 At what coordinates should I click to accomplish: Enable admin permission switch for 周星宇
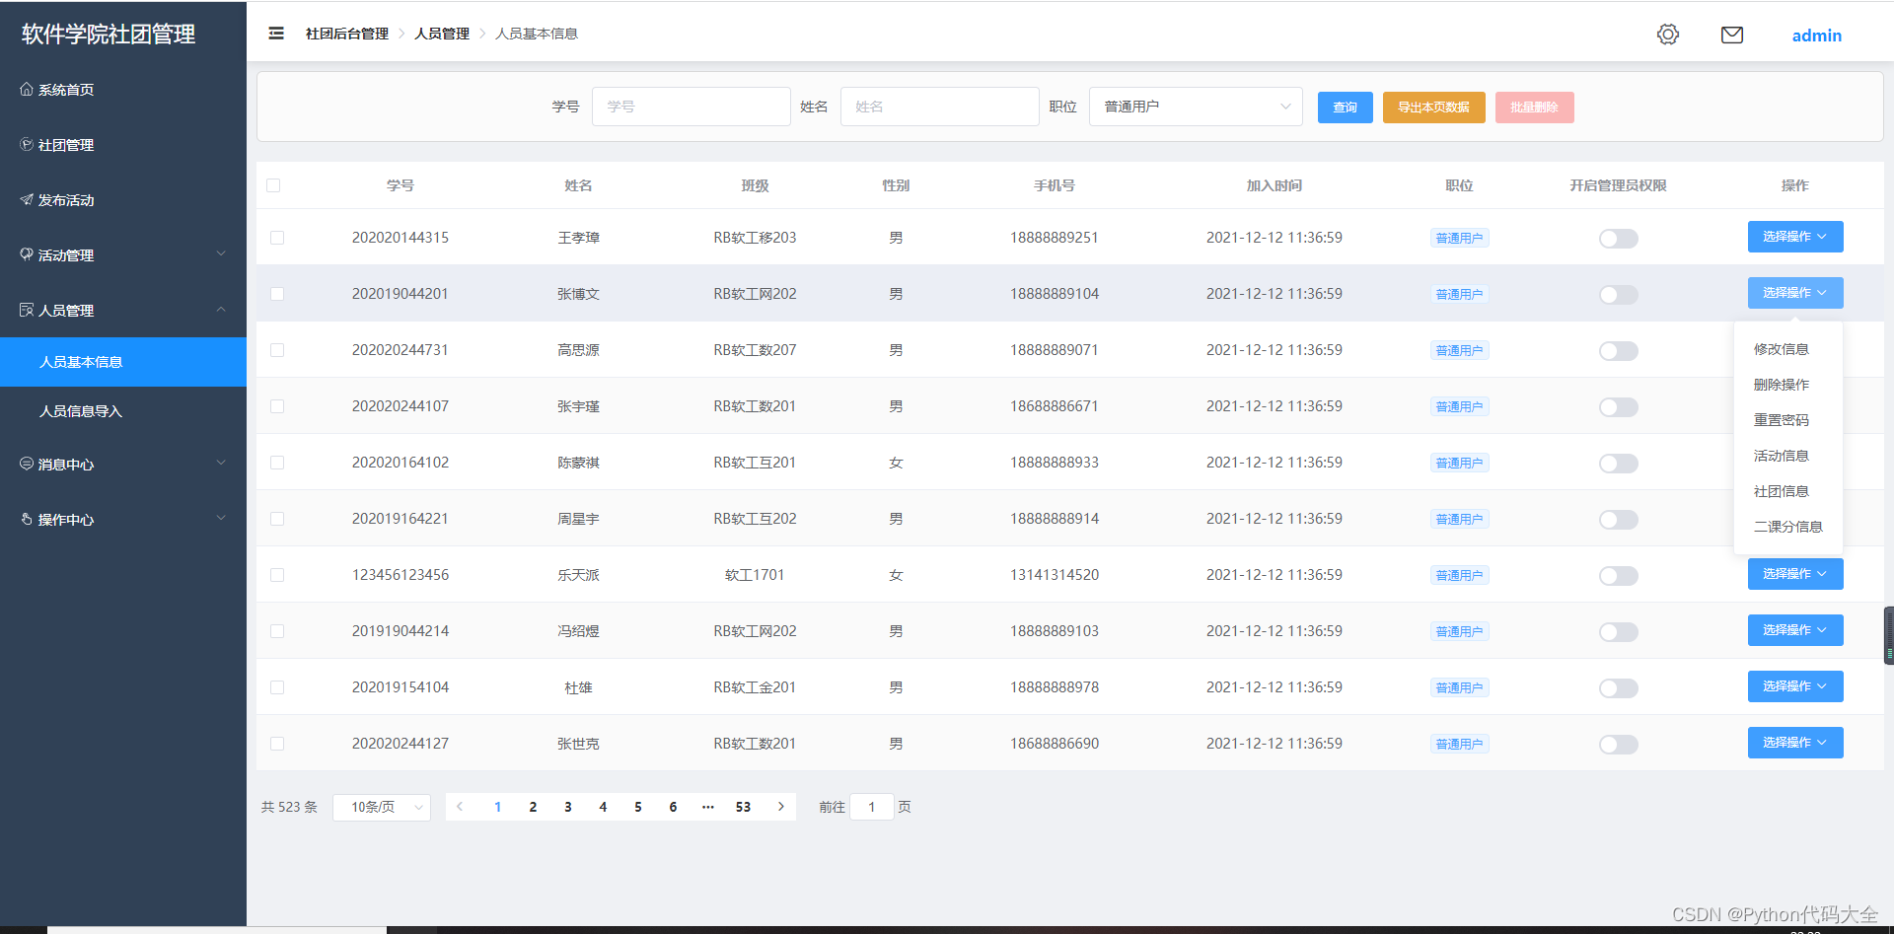point(1619,520)
